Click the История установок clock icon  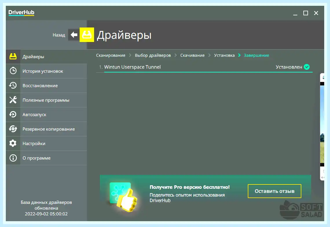(13, 71)
